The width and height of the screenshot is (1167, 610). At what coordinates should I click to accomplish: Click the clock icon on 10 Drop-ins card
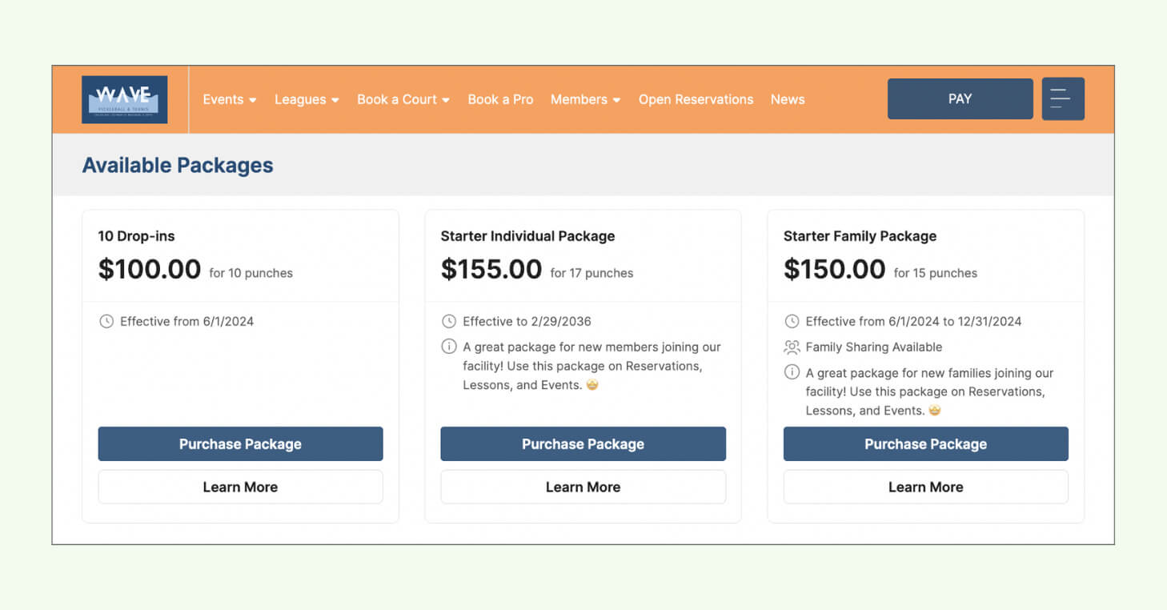[x=106, y=321]
